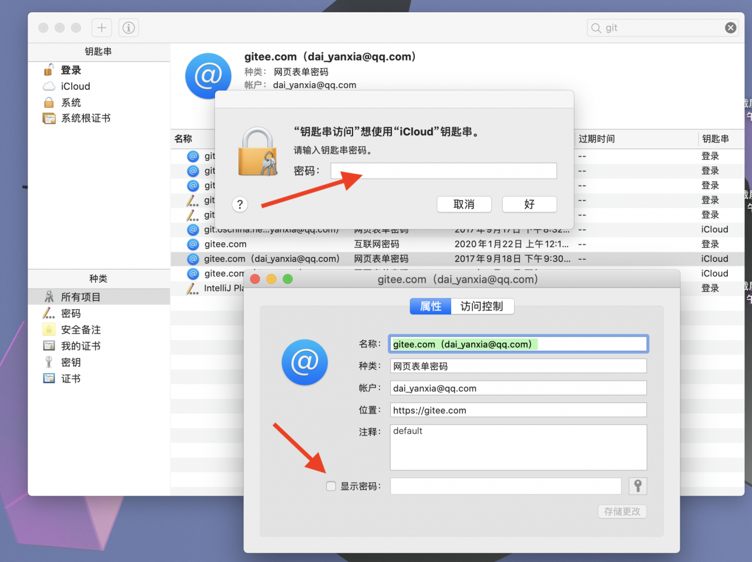This screenshot has height=562, width=752.
Task: Edit the 位置 field with https://gitee.com
Action: (x=518, y=410)
